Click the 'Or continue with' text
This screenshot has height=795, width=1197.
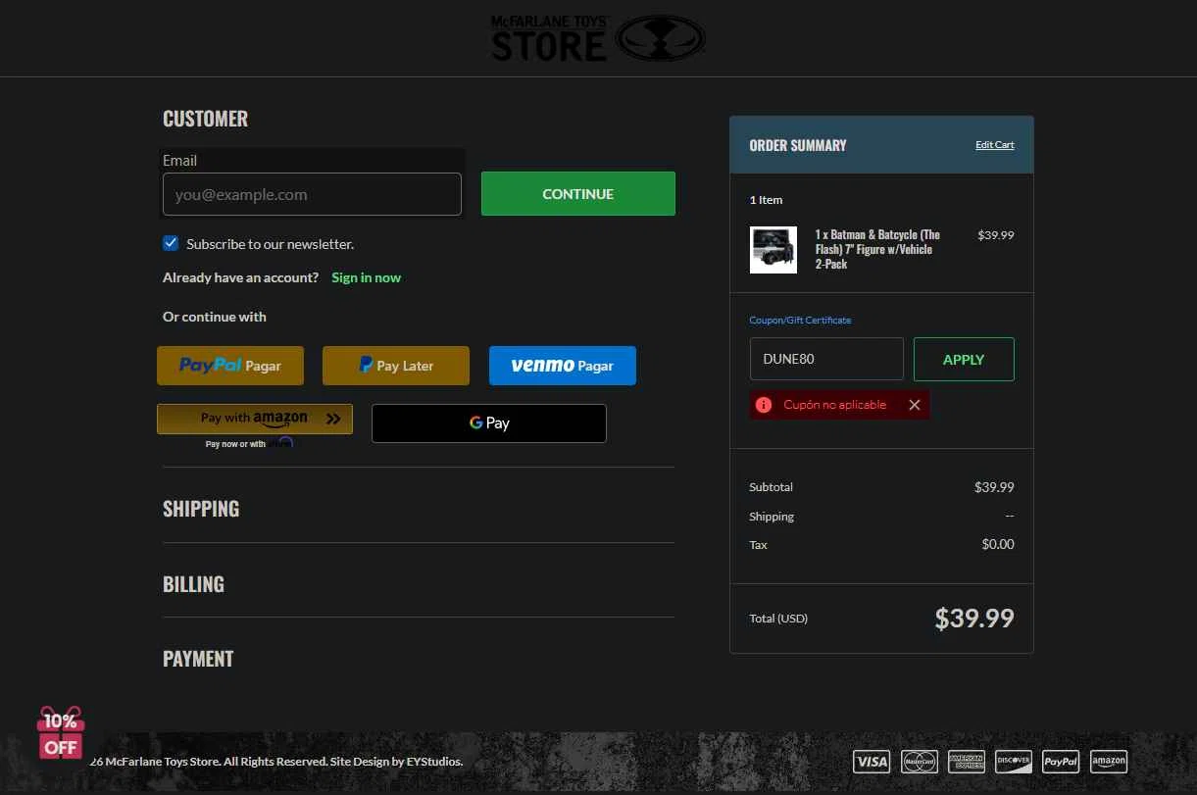click(x=215, y=317)
